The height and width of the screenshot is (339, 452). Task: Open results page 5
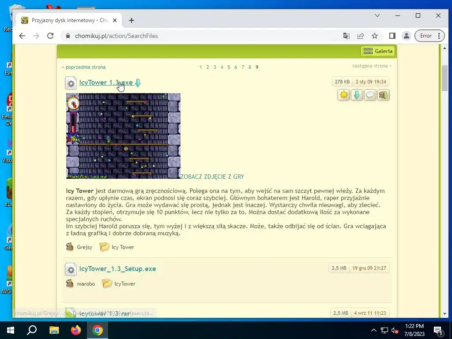pos(229,67)
